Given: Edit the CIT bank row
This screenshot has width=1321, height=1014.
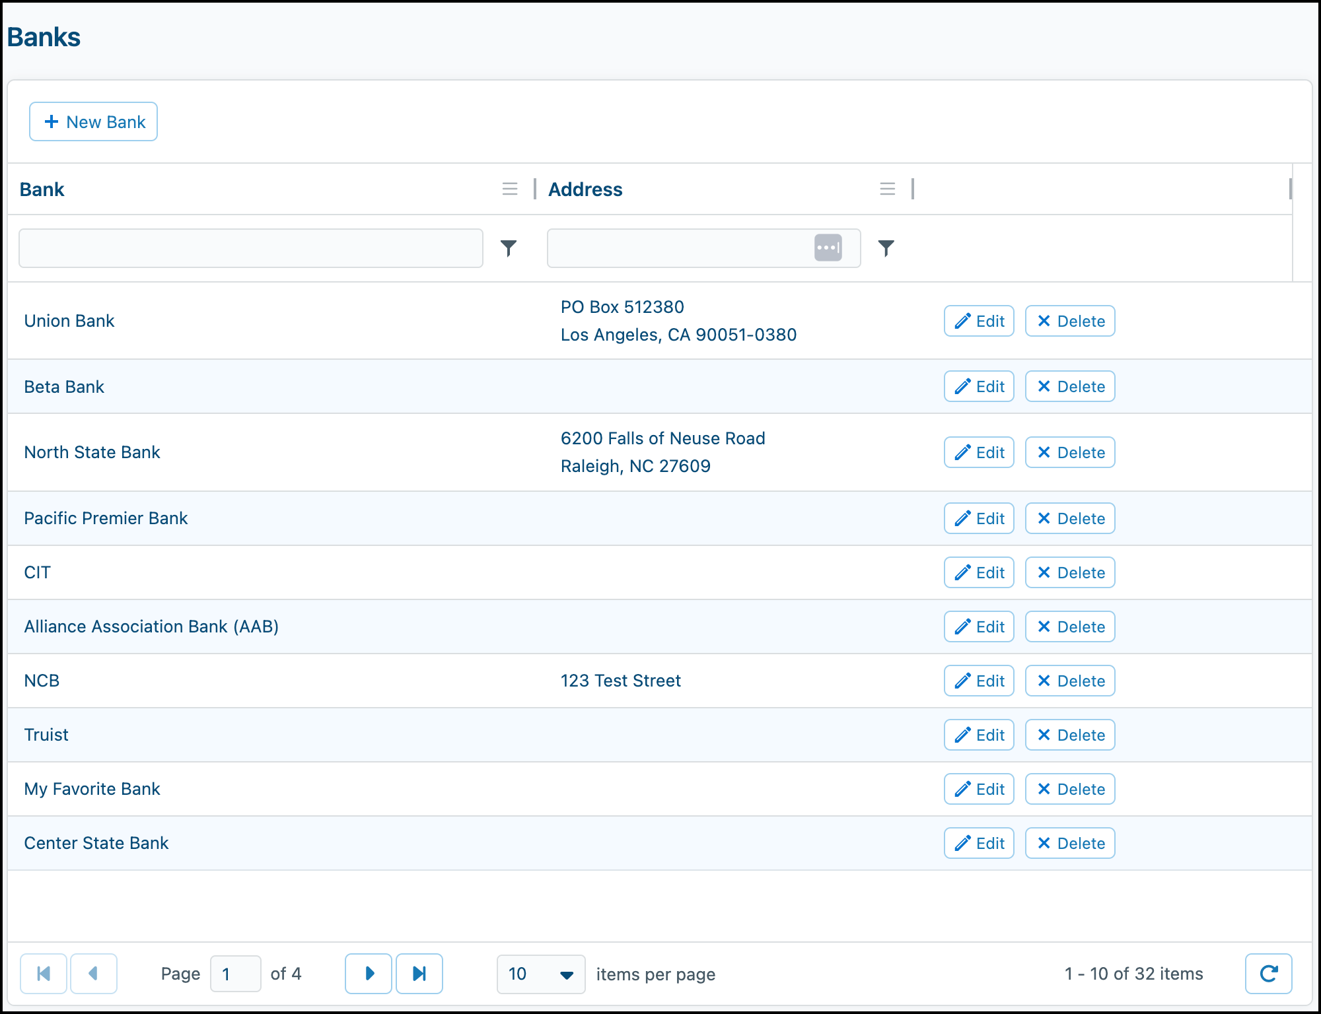Looking at the screenshot, I should (x=979, y=572).
